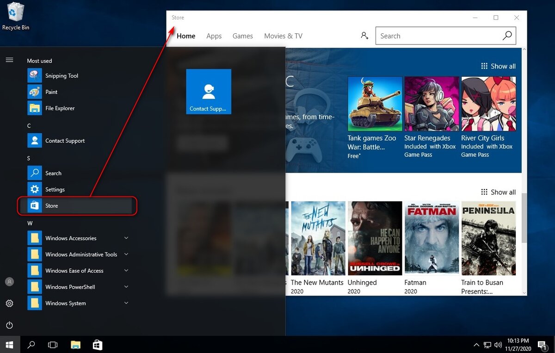Open Tank games Zoo War thumbnail
This screenshot has height=353, width=555.
tap(375, 104)
